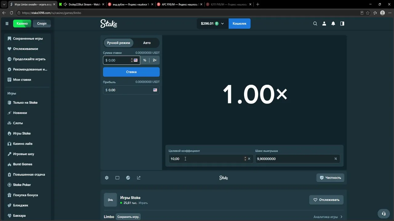The image size is (394, 221).
Task: Toggle the right side panel icon in header
Action: (342, 24)
